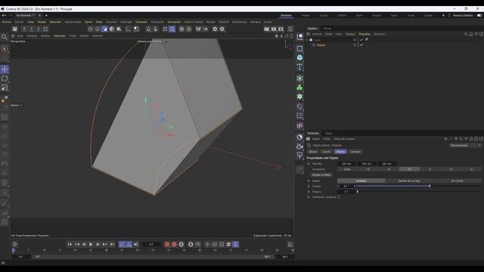Viewport: 484px width, 272px height.
Task: Click current frame input field in timeline
Action: click(151, 244)
